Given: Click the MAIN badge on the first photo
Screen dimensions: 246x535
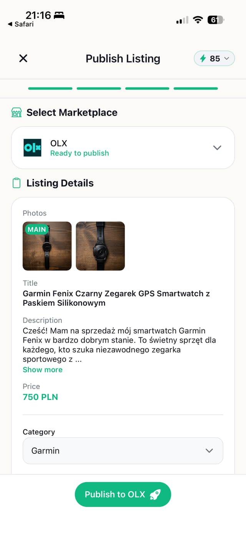Looking at the screenshot, I should [x=37, y=230].
